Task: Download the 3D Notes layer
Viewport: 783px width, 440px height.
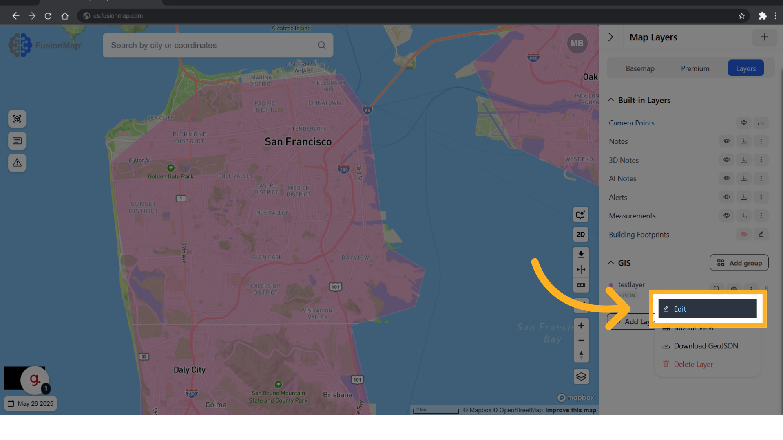Action: 744,160
